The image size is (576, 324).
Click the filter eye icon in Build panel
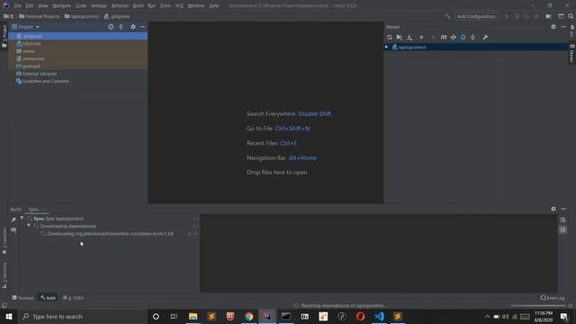(13, 230)
